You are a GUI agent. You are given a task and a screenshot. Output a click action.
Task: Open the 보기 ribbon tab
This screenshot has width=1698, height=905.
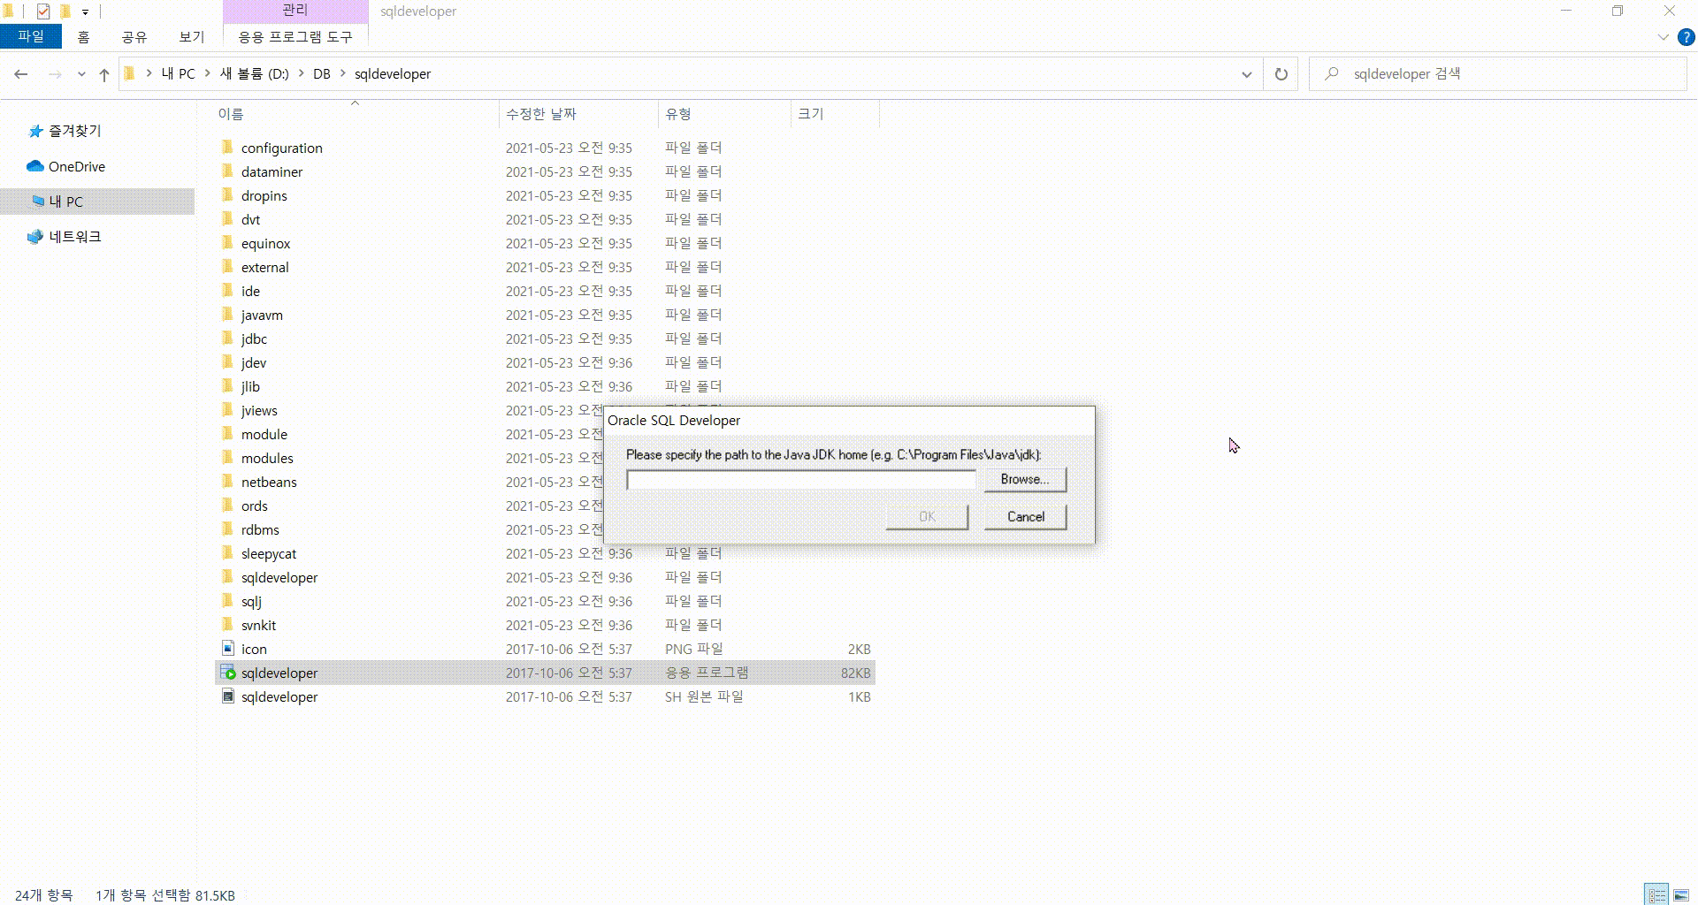click(192, 36)
